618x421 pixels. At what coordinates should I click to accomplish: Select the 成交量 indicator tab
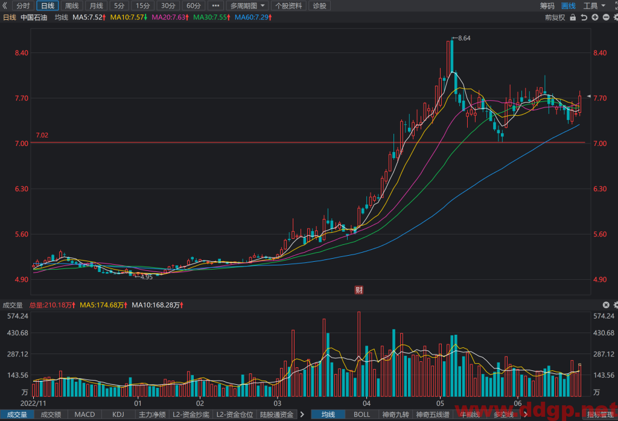[x=17, y=414]
